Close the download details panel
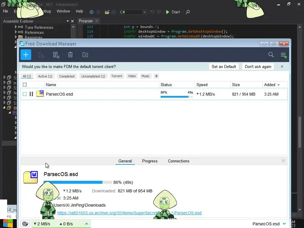 (x=283, y=161)
